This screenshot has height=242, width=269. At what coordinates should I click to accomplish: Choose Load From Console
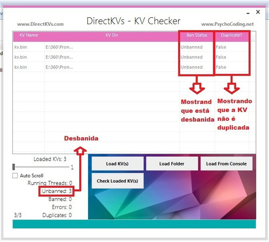226,163
